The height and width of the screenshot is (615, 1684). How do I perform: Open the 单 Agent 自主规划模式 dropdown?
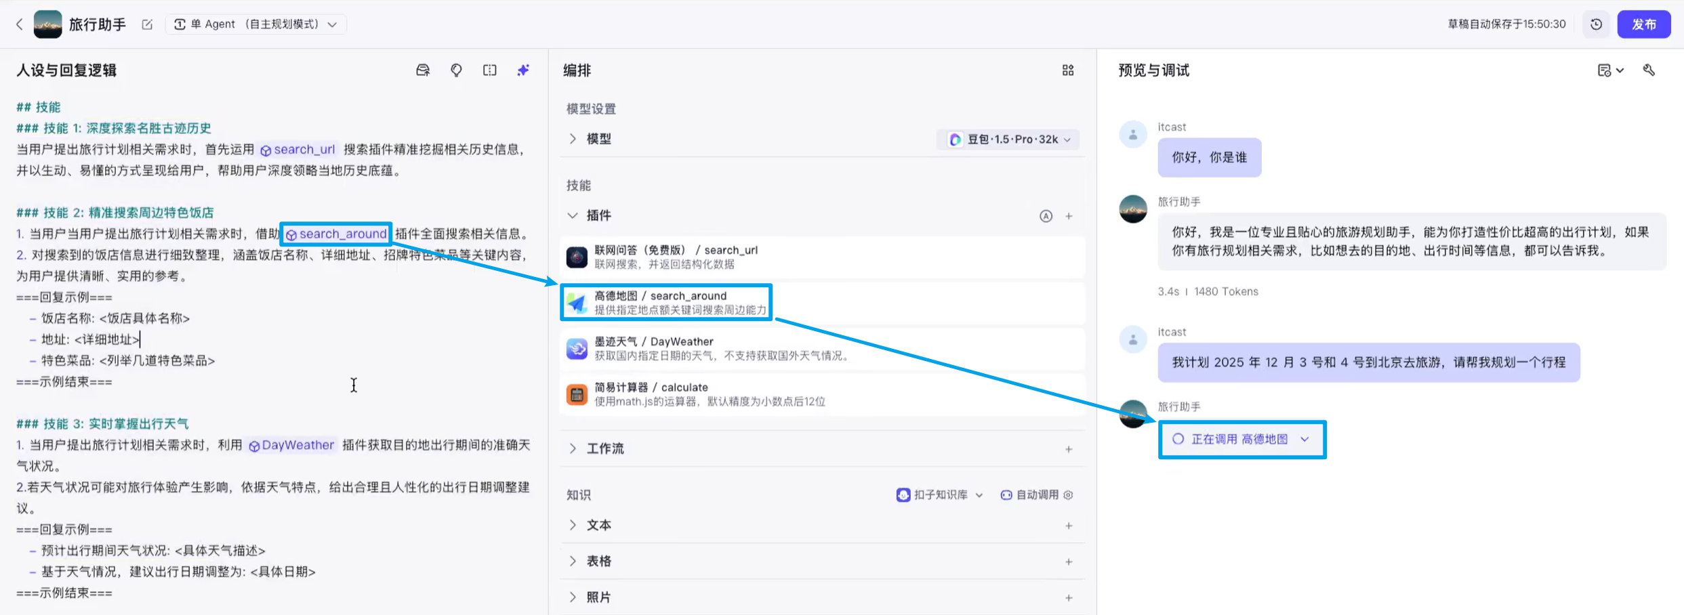(256, 24)
